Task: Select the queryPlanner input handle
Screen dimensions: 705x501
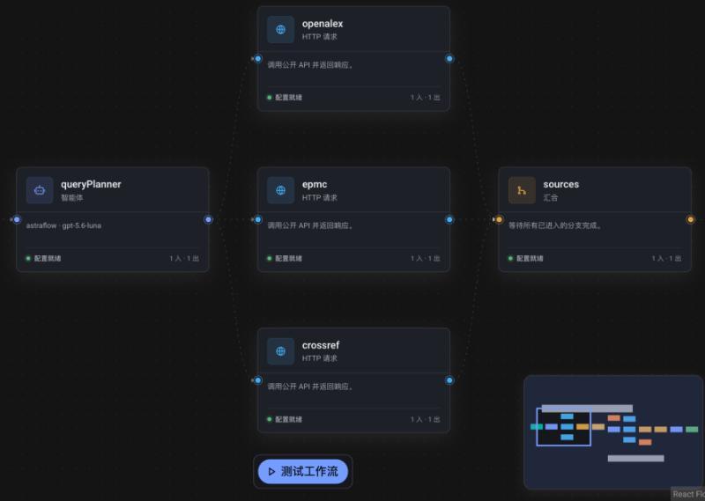Action: click(17, 220)
